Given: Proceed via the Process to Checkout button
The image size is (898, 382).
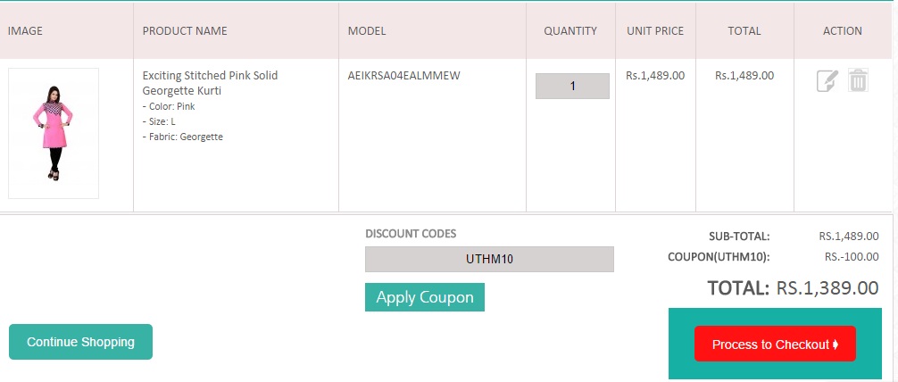Looking at the screenshot, I should tap(775, 345).
